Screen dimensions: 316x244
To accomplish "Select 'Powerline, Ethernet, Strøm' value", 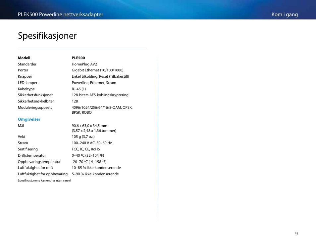I will click(x=94, y=83).
